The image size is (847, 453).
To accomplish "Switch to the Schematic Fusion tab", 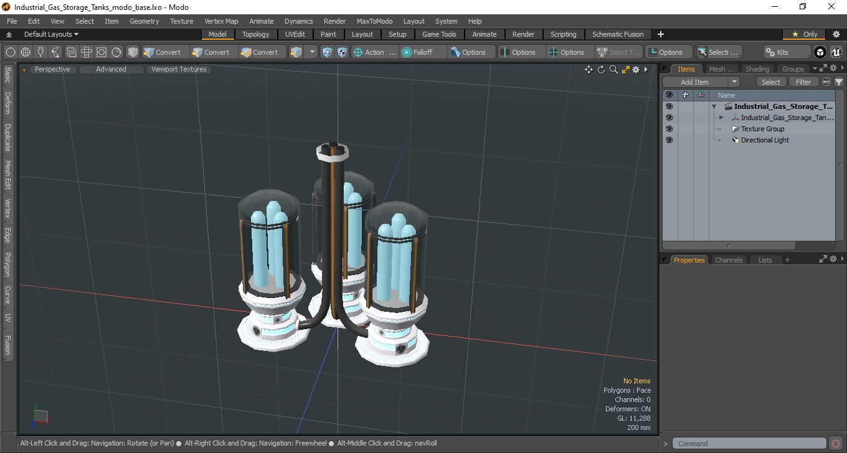I will click(618, 34).
